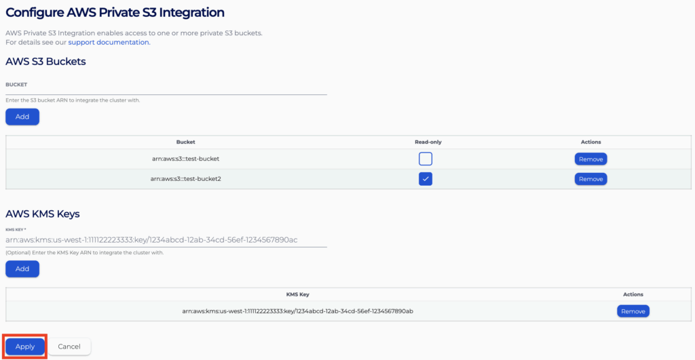Viewport: 695px width, 360px height.
Task: Click the optional KMS Key ARN hint text
Action: [85, 253]
